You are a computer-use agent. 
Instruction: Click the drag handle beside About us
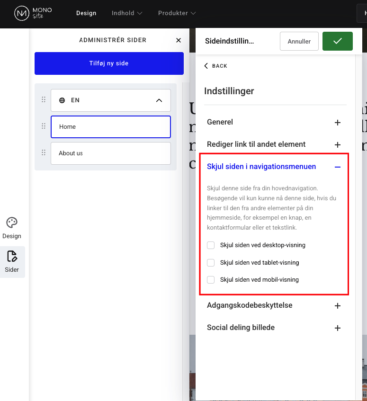pyautogui.click(x=44, y=153)
